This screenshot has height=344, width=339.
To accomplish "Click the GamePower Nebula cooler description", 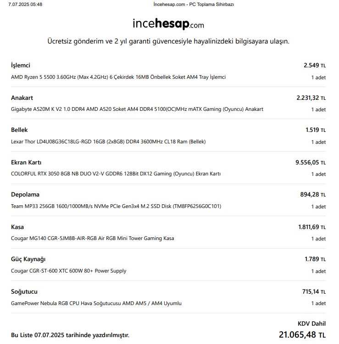I will coord(96,303).
